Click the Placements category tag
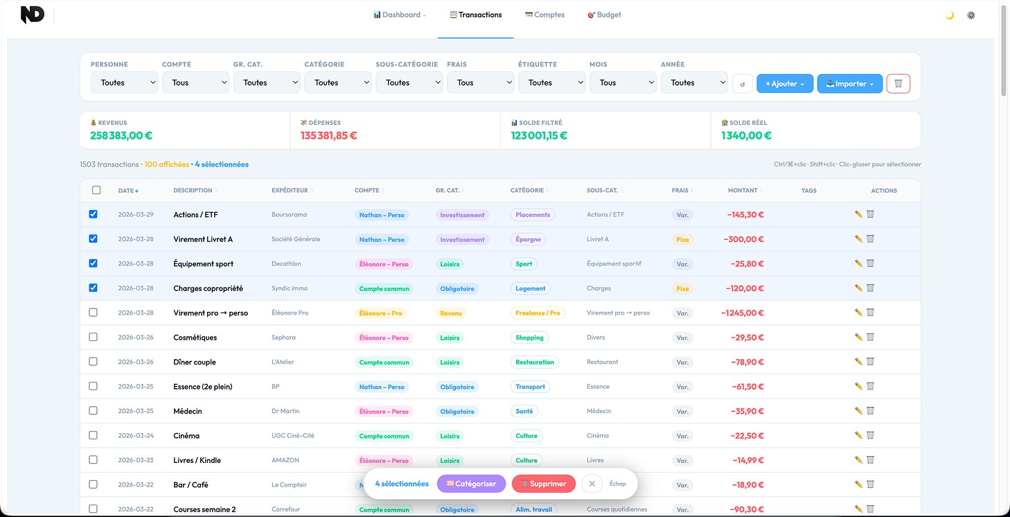The width and height of the screenshot is (1010, 517). [x=533, y=215]
